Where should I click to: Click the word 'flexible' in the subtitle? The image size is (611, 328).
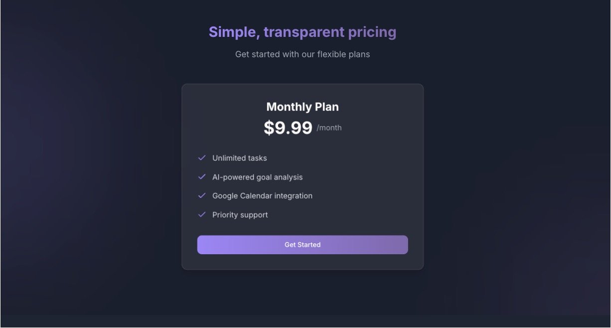coord(333,54)
